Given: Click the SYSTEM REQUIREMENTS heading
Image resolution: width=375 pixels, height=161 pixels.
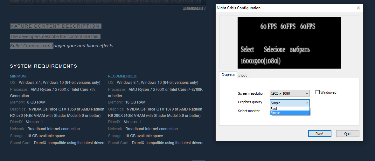Looking at the screenshot, I should point(44,66).
